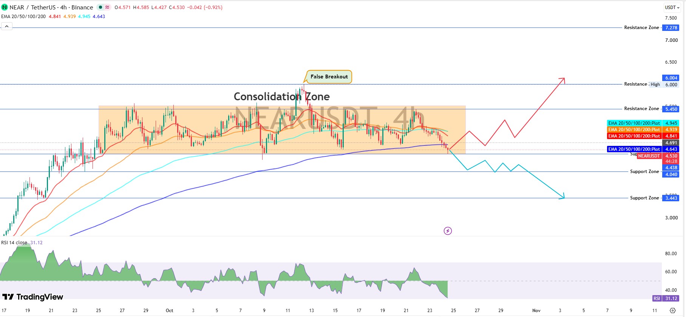Click the blue EMA Plot 4.643 axis label

point(643,149)
